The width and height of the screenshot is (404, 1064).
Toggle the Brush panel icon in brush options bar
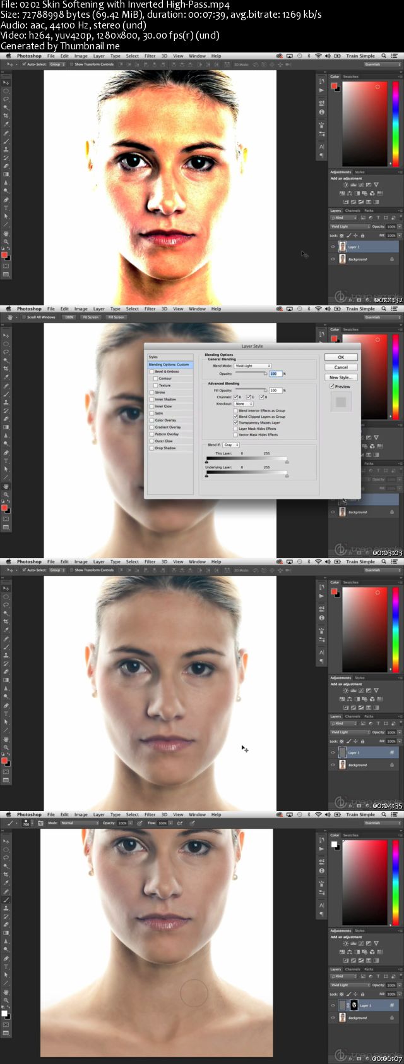point(40,823)
